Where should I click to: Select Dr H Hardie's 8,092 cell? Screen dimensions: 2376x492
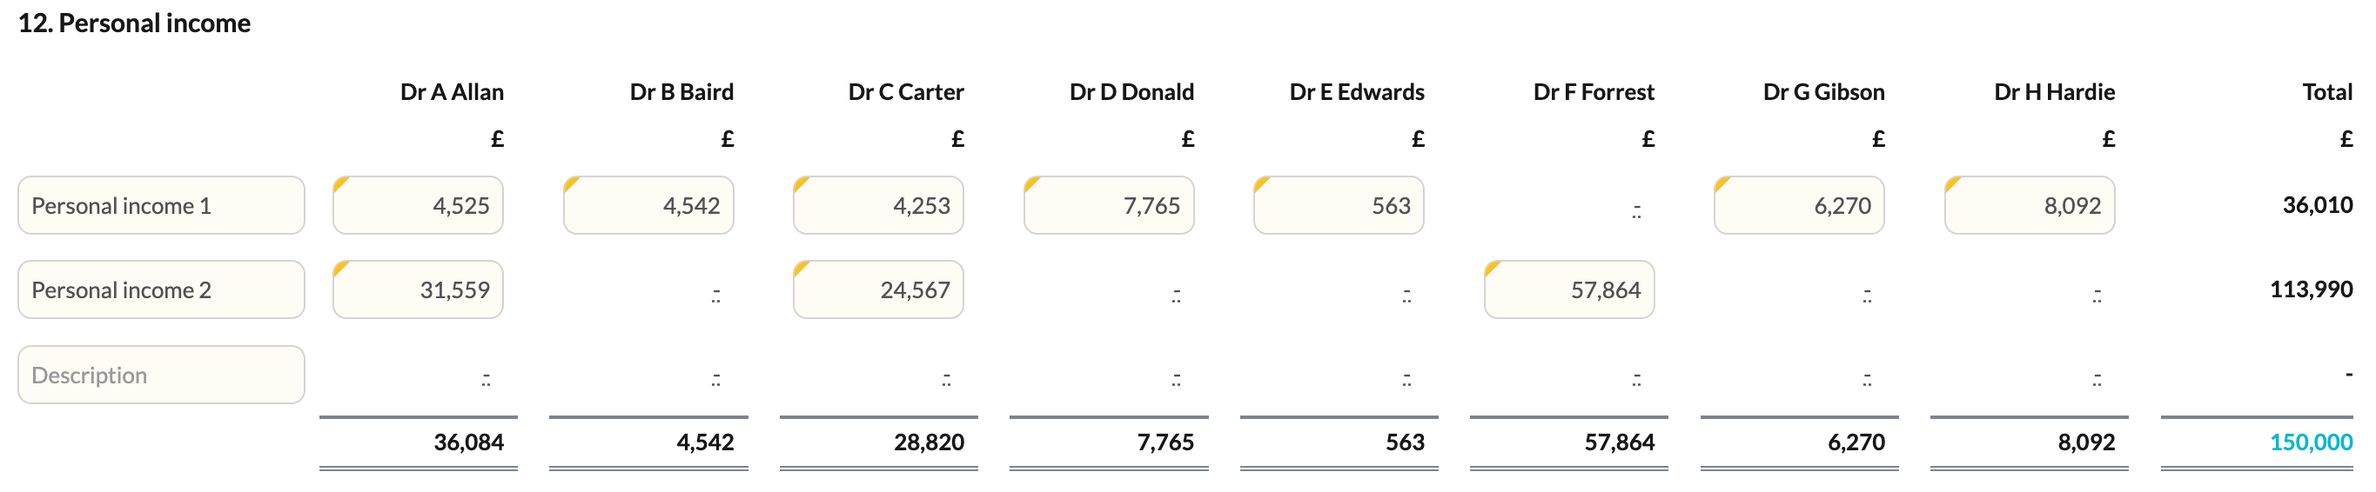2030,205
